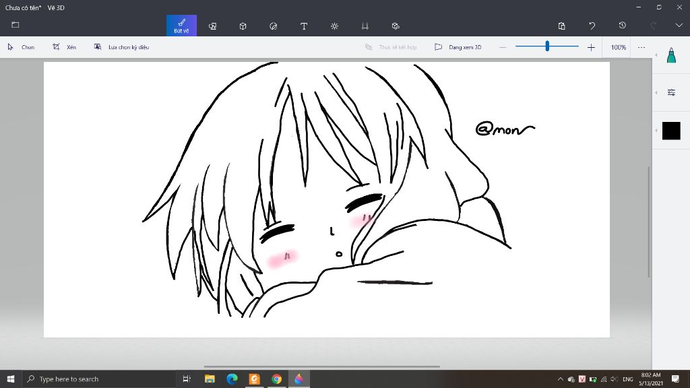Activate the Xén crop button
The image size is (690, 388).
[x=64, y=47]
